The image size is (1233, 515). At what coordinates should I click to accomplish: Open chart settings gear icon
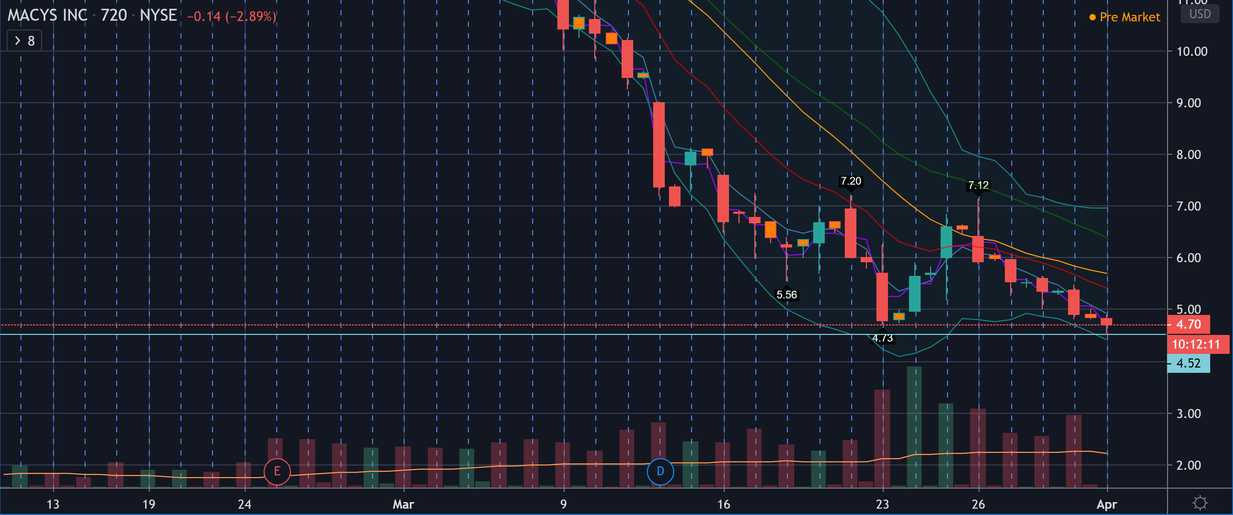pyautogui.click(x=1200, y=503)
